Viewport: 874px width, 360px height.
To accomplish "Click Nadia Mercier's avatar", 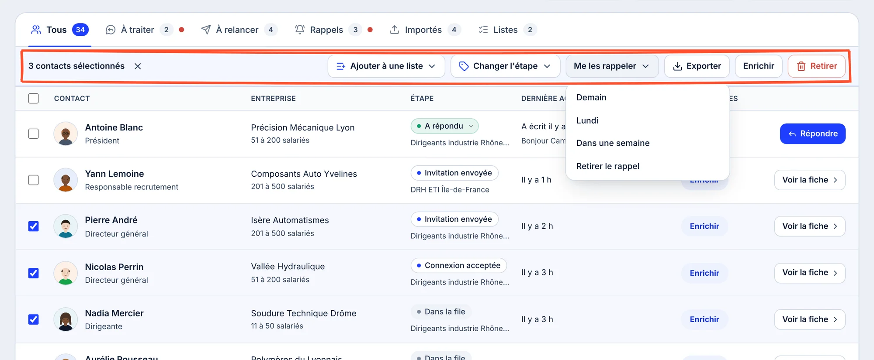I will 66,319.
